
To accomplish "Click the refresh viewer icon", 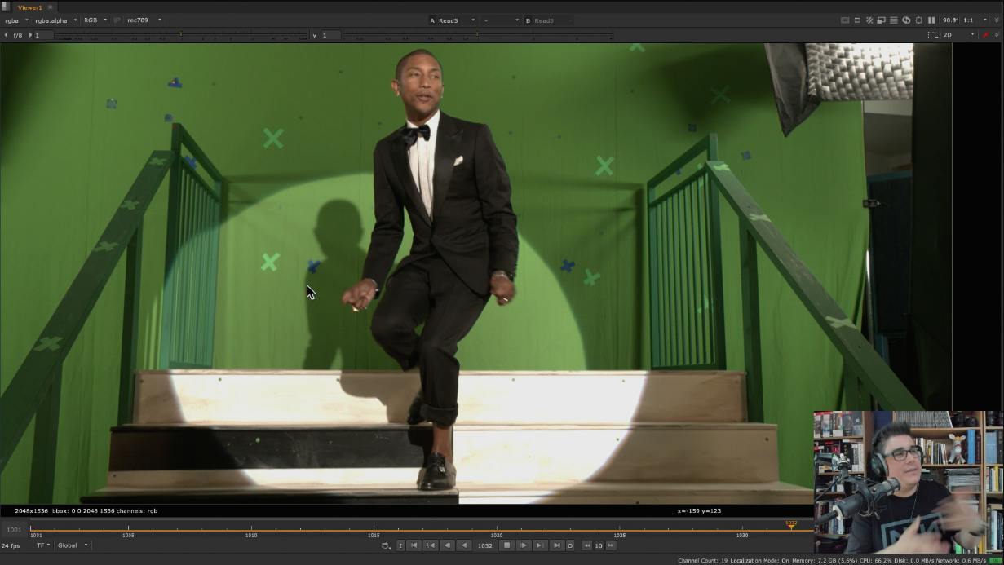I will tap(906, 20).
